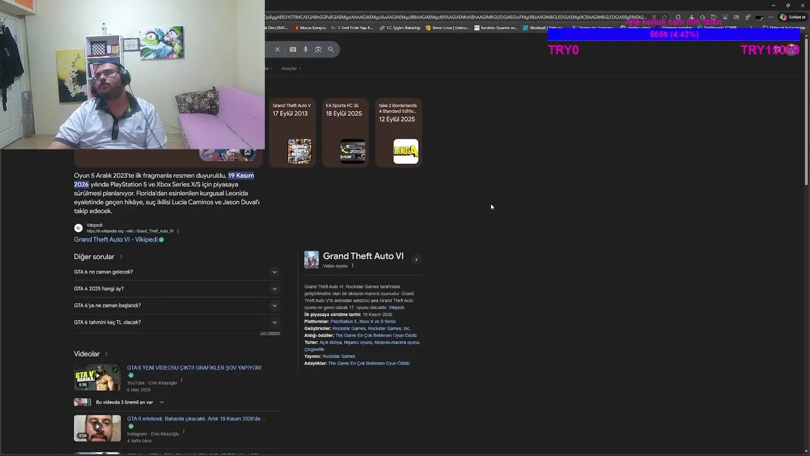810x456 pixels.
Task: Open options dots next to Videolar heading
Action: click(x=106, y=355)
